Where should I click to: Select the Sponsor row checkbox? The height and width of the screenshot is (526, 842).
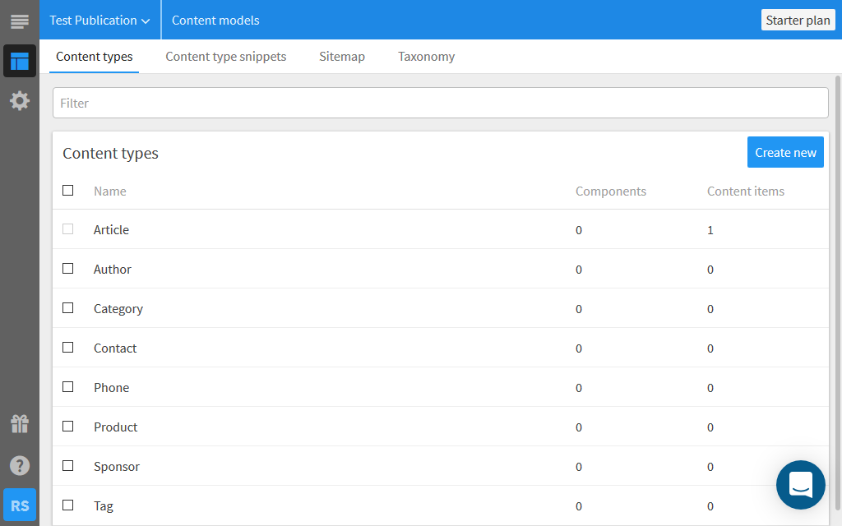pyautogui.click(x=68, y=466)
